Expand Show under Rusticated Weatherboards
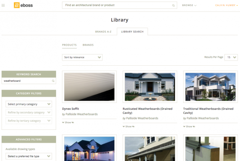 click(x=128, y=127)
